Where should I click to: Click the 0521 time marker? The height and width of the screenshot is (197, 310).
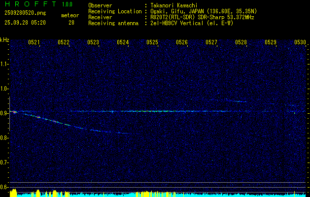pyautogui.click(x=34, y=42)
